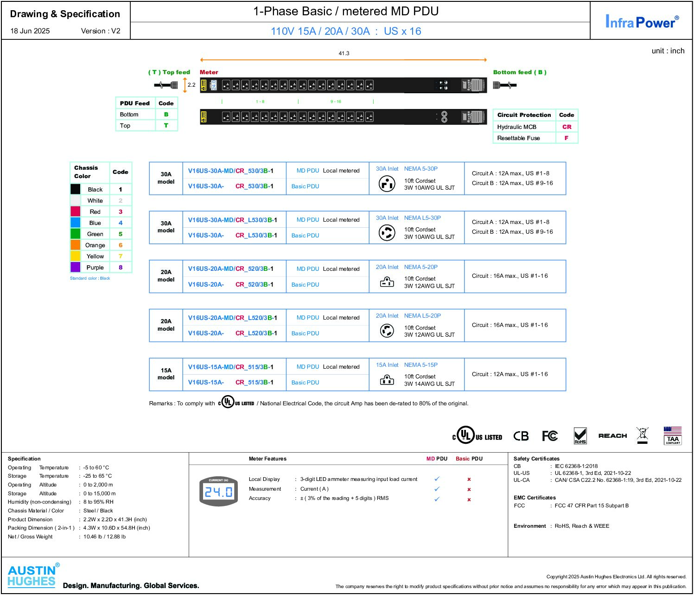Click the top feed cord plug icon

click(x=166, y=85)
